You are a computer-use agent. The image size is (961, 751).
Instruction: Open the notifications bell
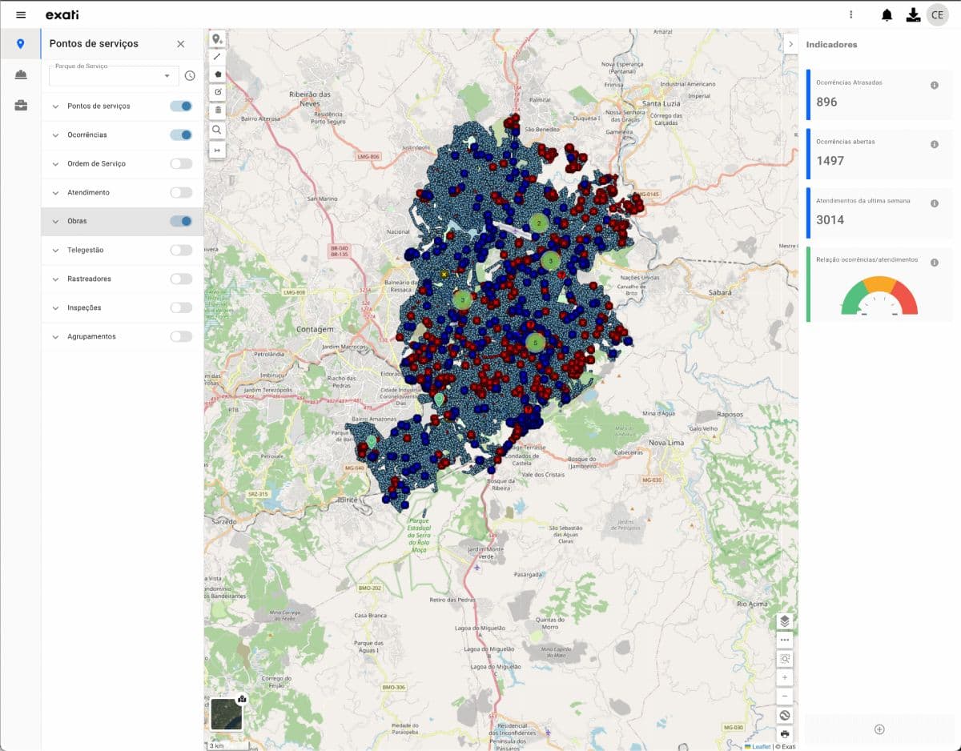click(887, 15)
